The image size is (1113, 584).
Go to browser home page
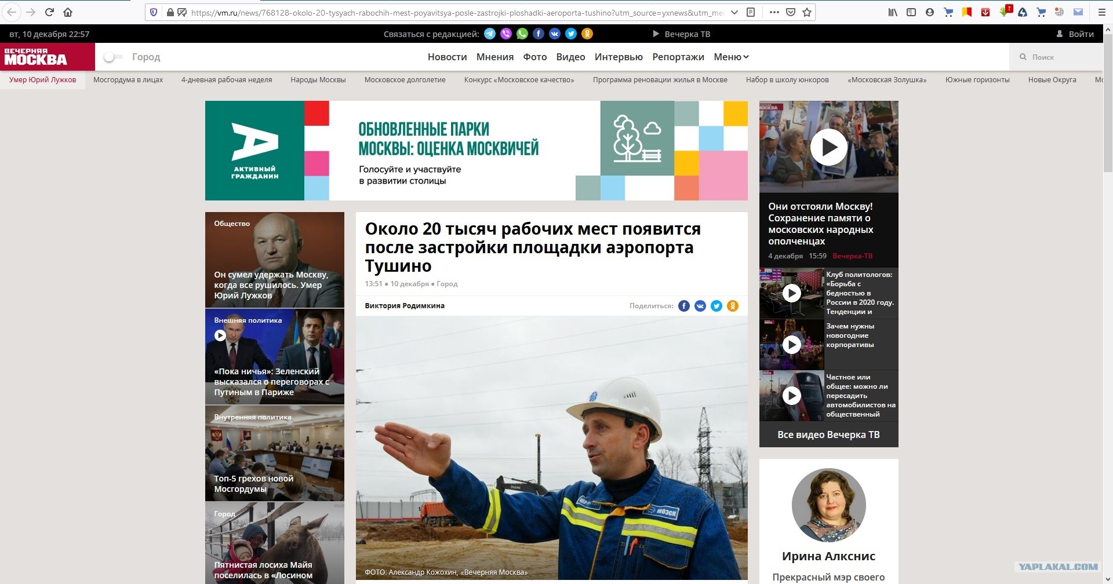point(68,12)
